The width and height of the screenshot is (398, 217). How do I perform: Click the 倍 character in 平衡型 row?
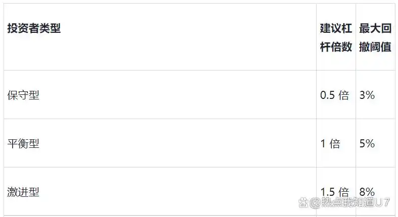tap(335, 144)
